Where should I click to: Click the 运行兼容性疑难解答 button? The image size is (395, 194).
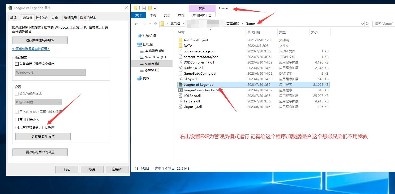(40, 40)
